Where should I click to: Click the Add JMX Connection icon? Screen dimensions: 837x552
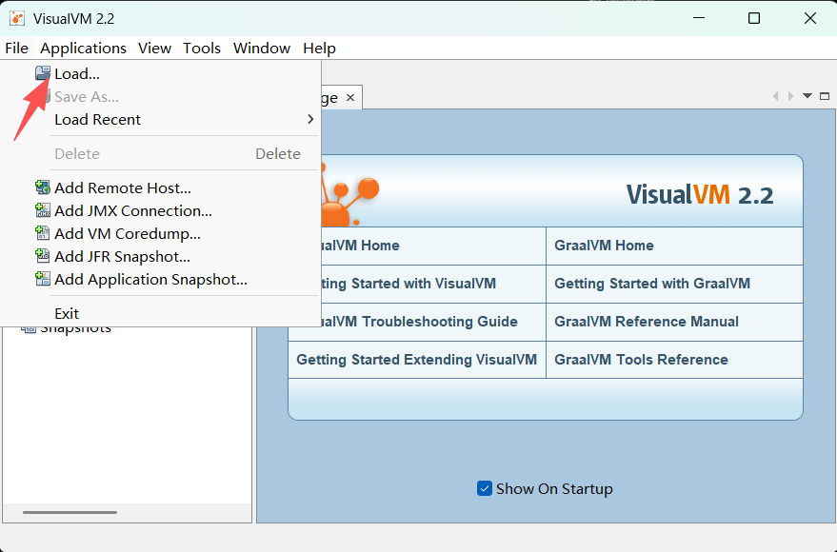pyautogui.click(x=43, y=210)
